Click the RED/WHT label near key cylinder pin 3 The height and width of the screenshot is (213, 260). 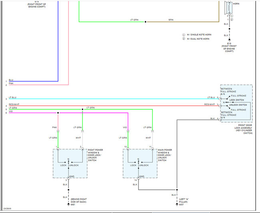click(210, 104)
